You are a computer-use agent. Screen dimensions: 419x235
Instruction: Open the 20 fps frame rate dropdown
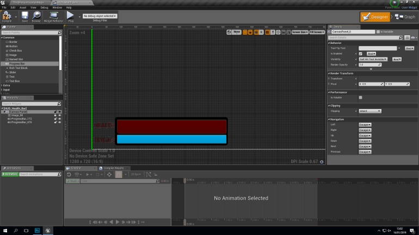click(135, 174)
